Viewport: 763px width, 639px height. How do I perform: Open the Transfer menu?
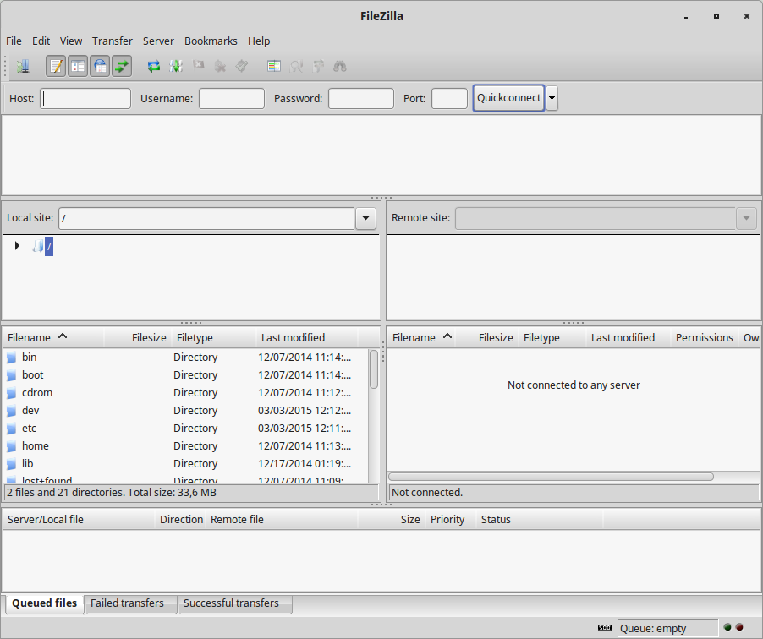coord(113,41)
